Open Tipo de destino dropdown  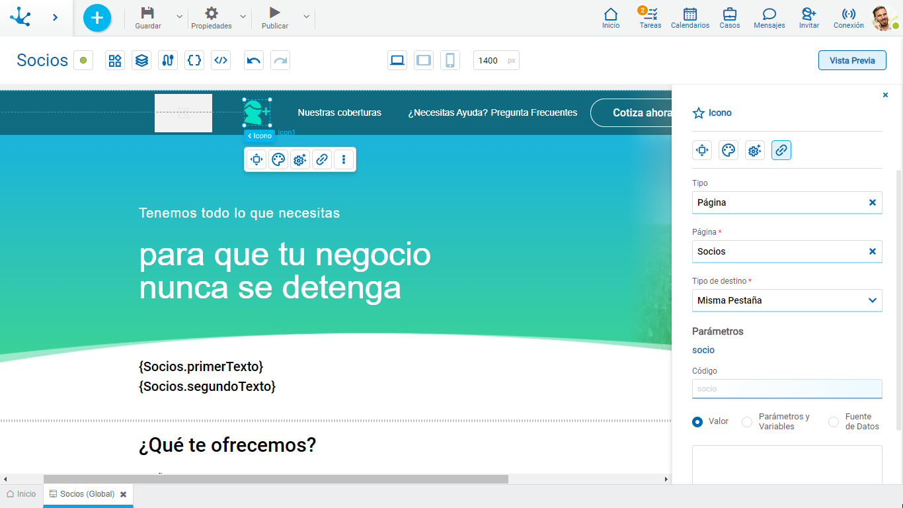(x=787, y=300)
